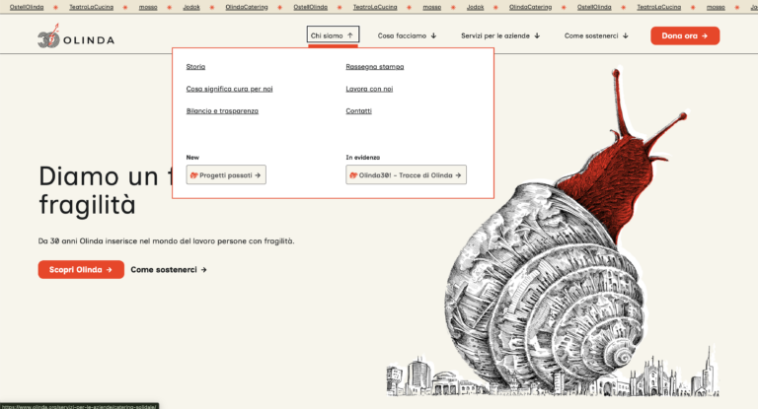Go to Lavora con noi
758x409 pixels.
pyautogui.click(x=369, y=89)
